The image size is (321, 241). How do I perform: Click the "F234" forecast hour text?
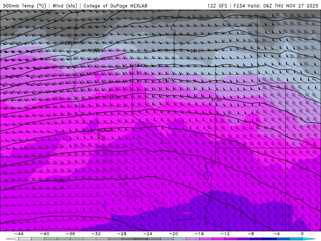(239, 6)
